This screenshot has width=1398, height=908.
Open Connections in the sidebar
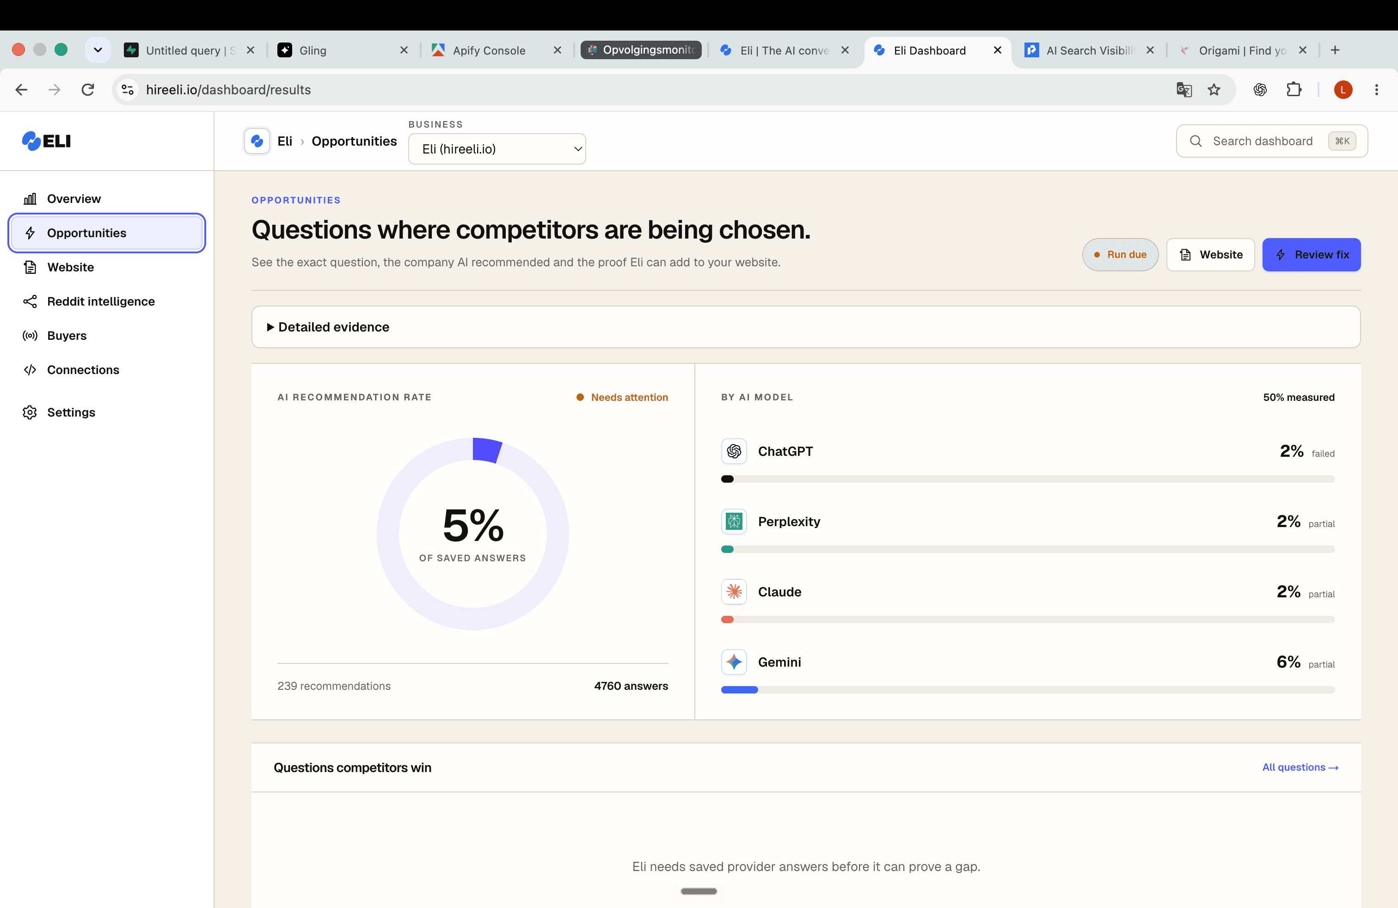[x=106, y=369]
